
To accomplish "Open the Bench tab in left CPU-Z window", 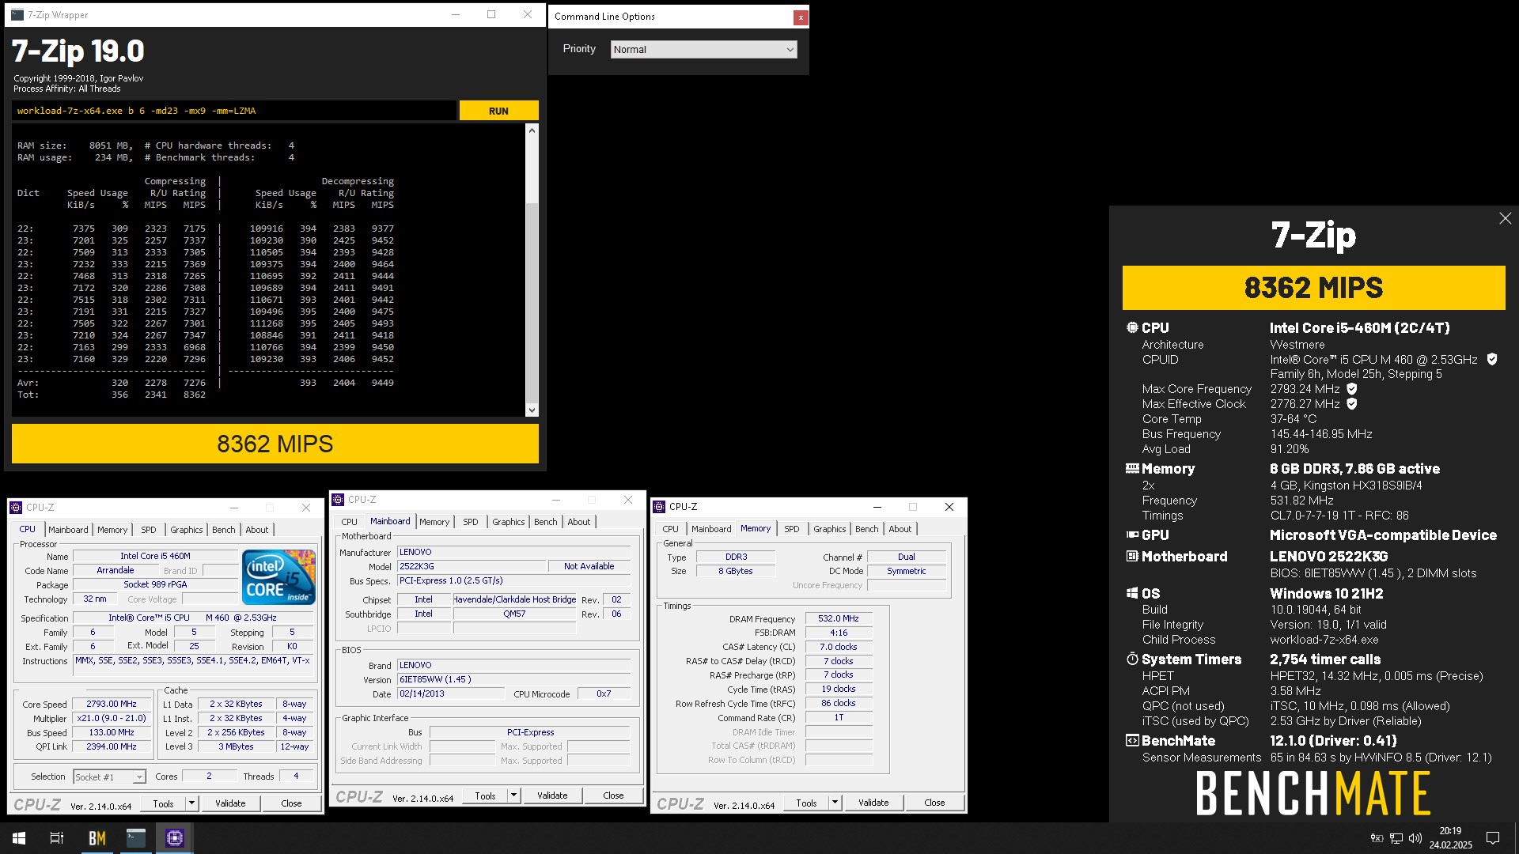I will (224, 530).
